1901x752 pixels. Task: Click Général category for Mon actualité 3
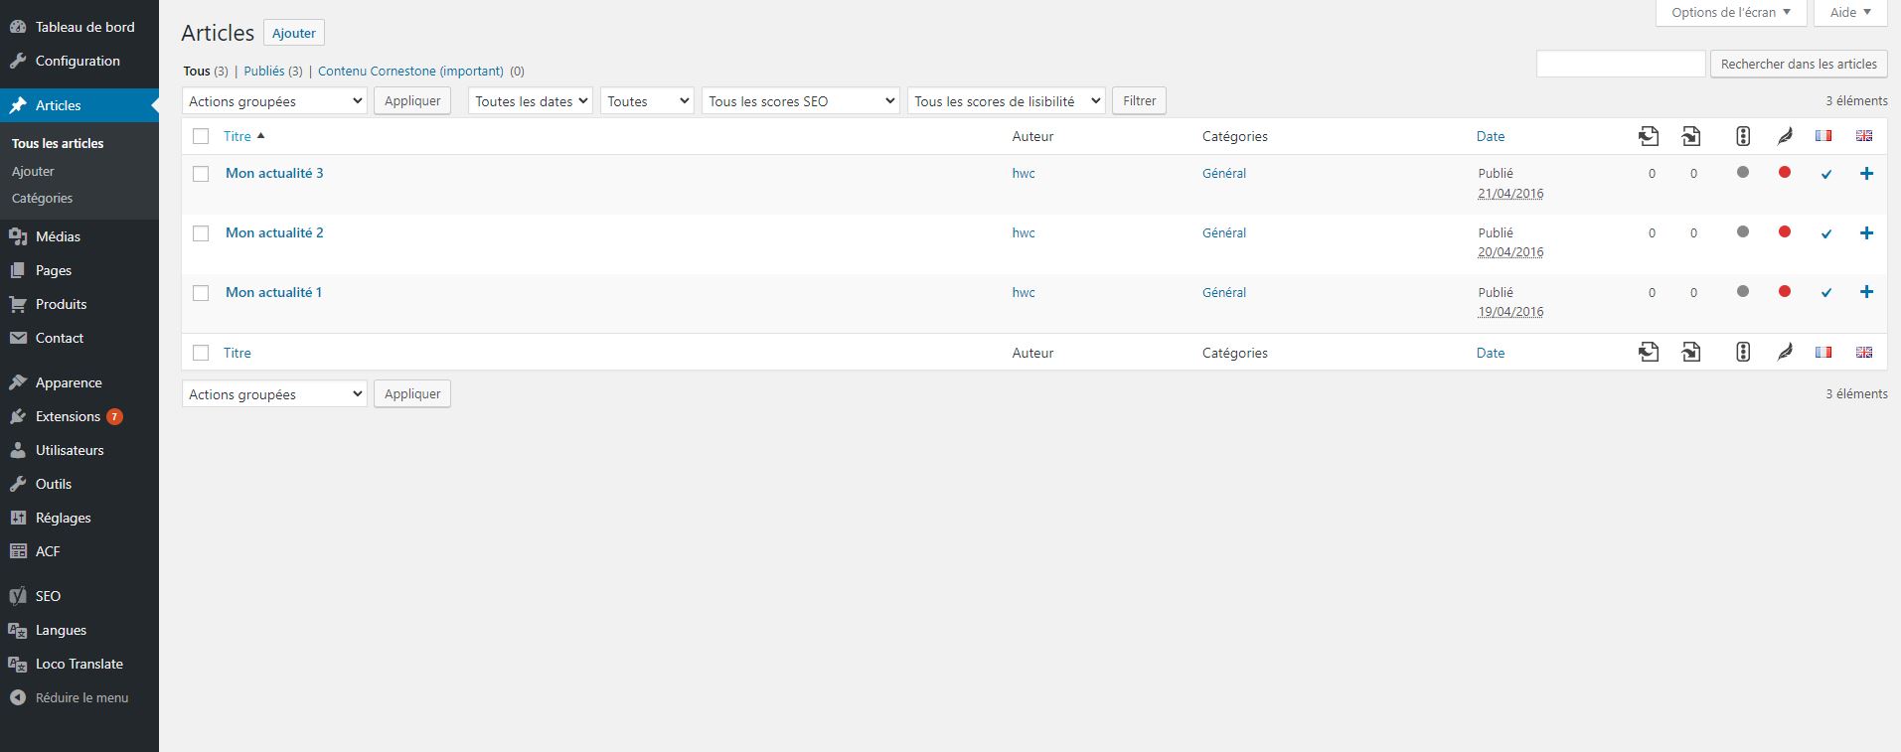coord(1224,173)
